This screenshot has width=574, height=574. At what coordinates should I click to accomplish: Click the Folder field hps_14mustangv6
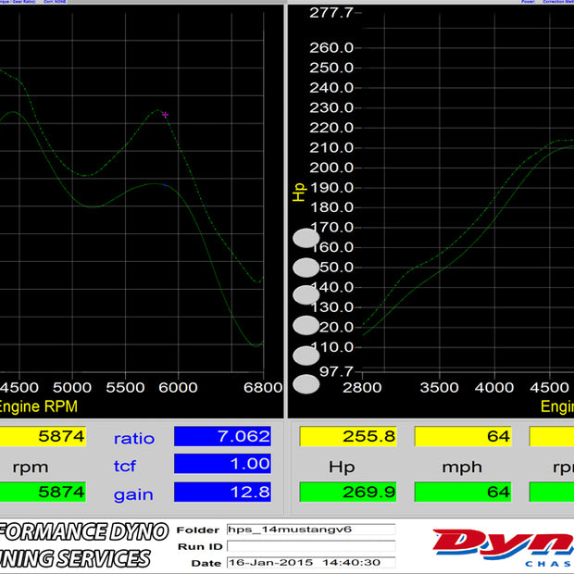(311, 530)
